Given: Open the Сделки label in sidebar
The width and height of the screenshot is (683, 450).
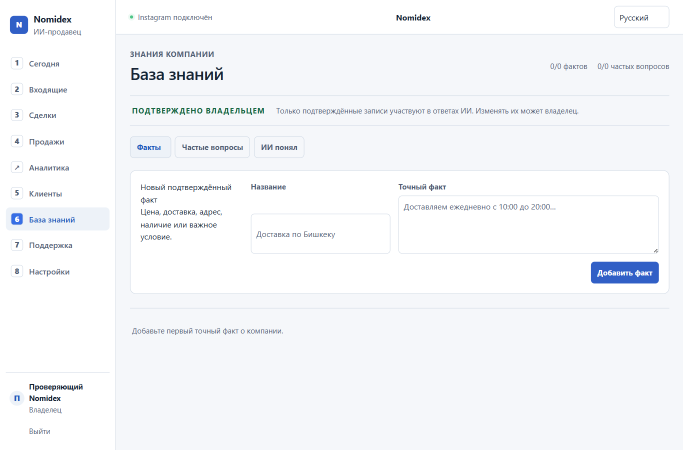Looking at the screenshot, I should tap(42, 115).
